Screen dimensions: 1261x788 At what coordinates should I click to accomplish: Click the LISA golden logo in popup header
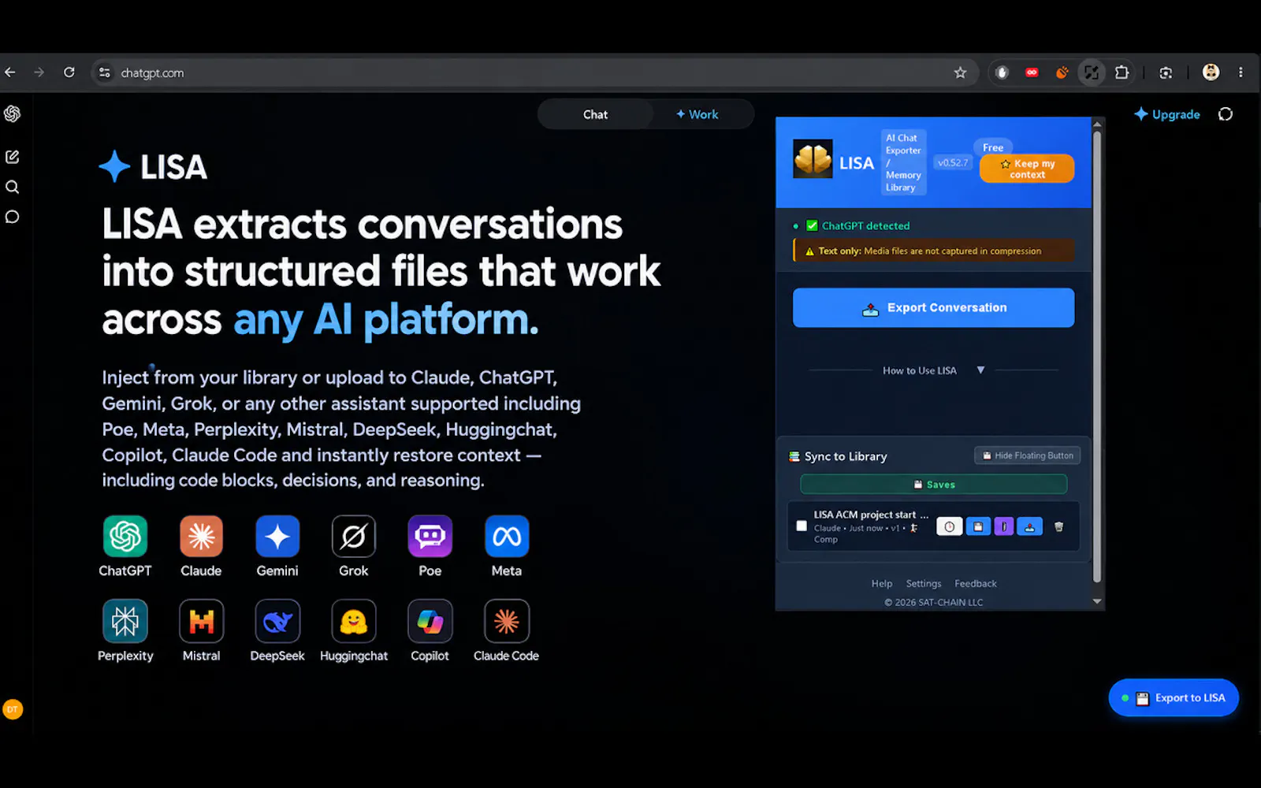pyautogui.click(x=813, y=159)
